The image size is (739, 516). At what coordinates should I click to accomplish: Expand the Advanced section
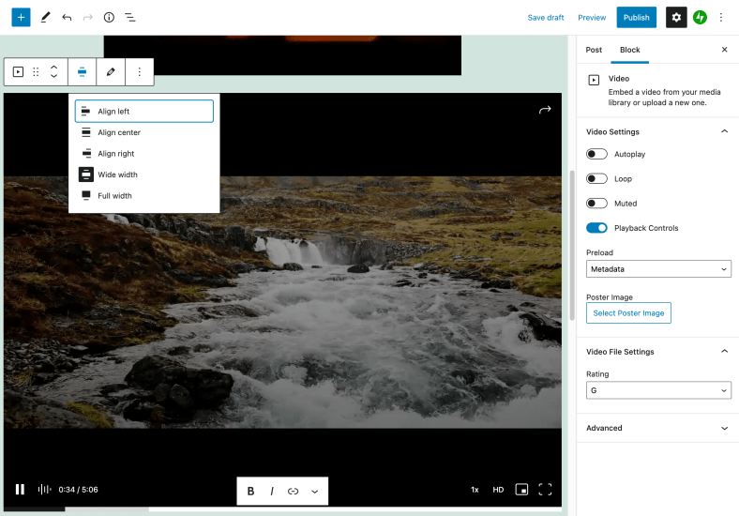pyautogui.click(x=657, y=428)
